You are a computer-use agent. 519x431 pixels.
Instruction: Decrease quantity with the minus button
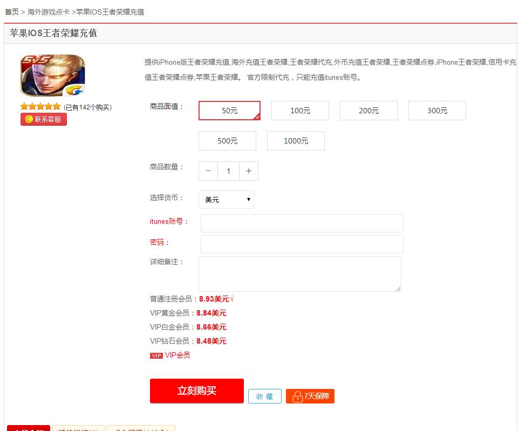coord(208,171)
